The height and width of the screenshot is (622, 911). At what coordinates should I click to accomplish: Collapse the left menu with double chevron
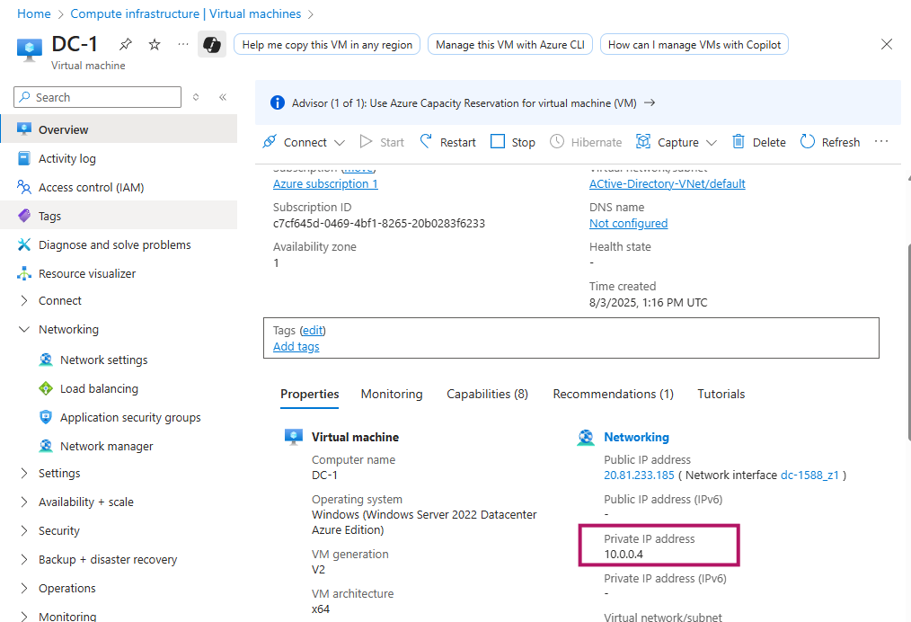pyautogui.click(x=223, y=97)
